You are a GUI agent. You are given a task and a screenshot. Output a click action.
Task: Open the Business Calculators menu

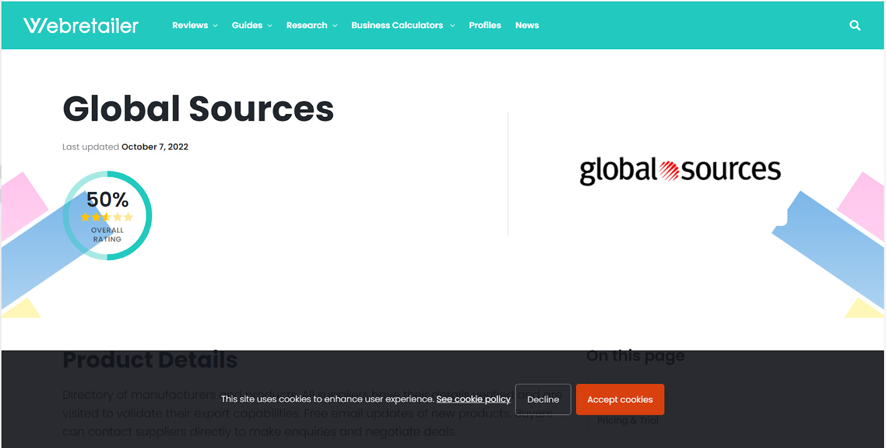pyautogui.click(x=397, y=25)
